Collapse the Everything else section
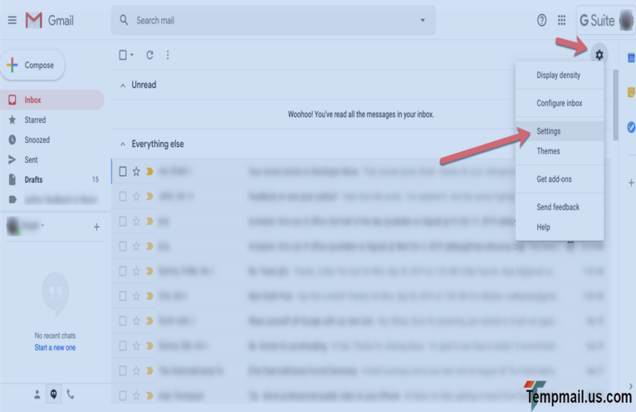 (123, 145)
